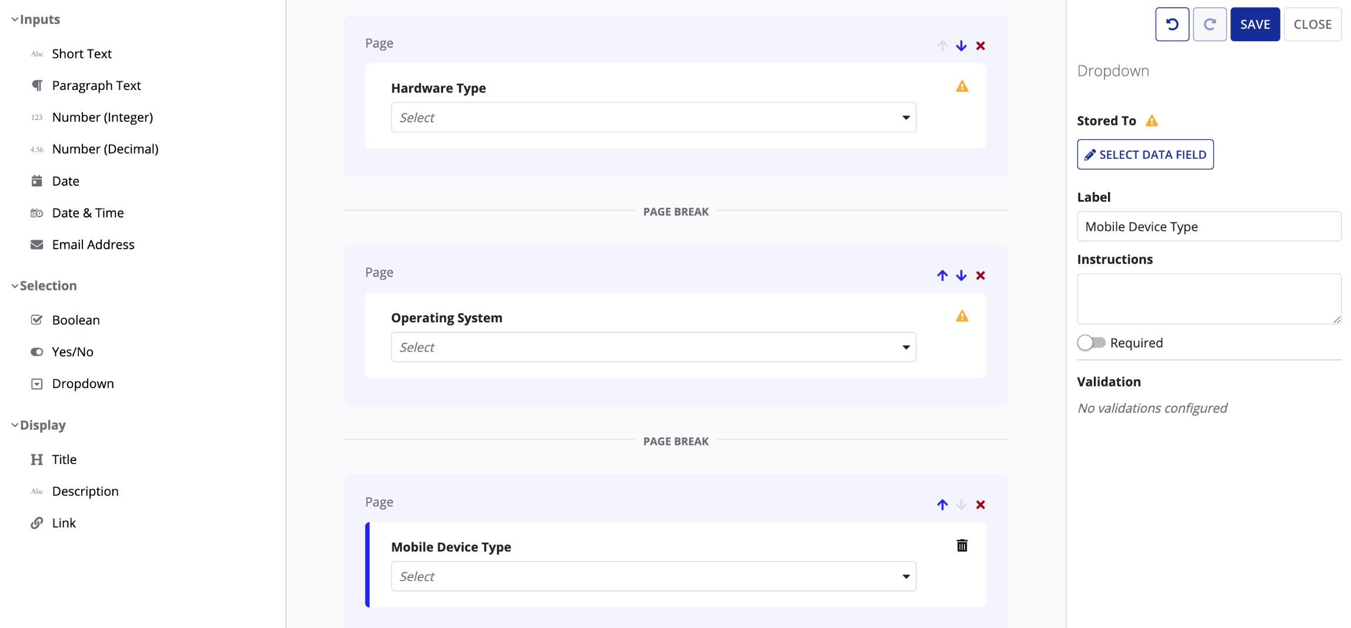Add a Yes/No selection element
The width and height of the screenshot is (1351, 628).
click(x=62, y=352)
